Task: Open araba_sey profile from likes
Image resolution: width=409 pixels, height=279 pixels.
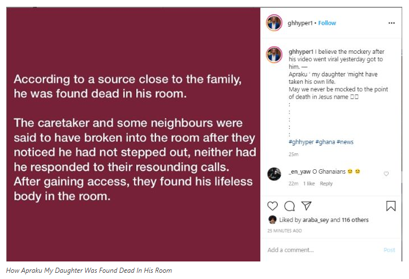Action: [316, 220]
